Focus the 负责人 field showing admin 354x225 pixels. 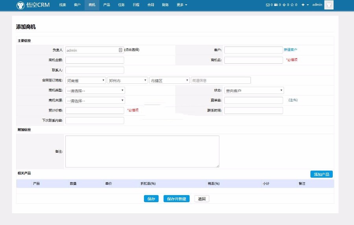click(94, 50)
